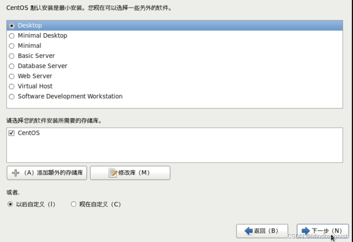Select the Desktop installation radio button

click(x=12, y=26)
